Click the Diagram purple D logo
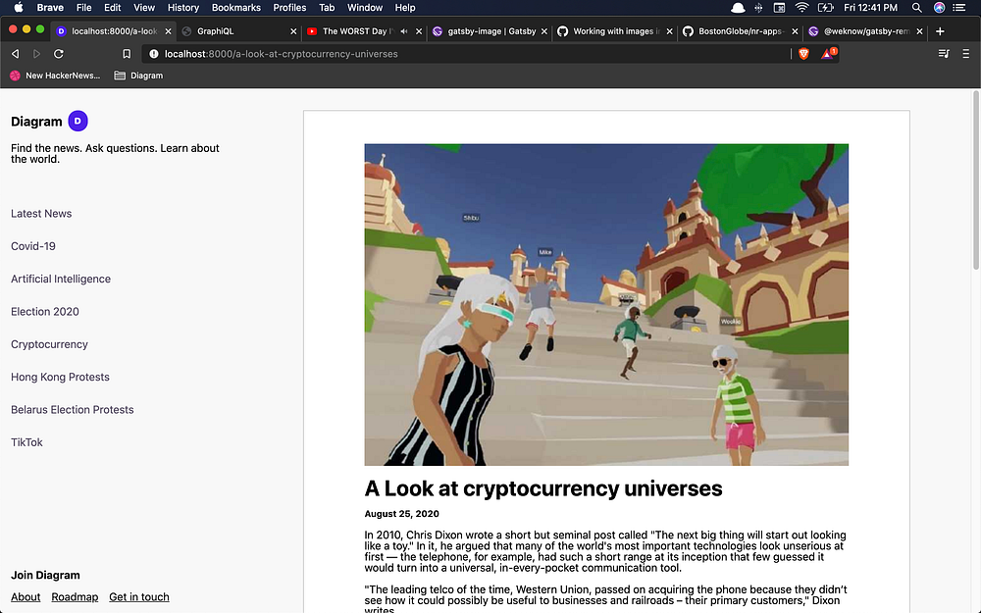Viewport: 981px width, 613px height. (77, 121)
